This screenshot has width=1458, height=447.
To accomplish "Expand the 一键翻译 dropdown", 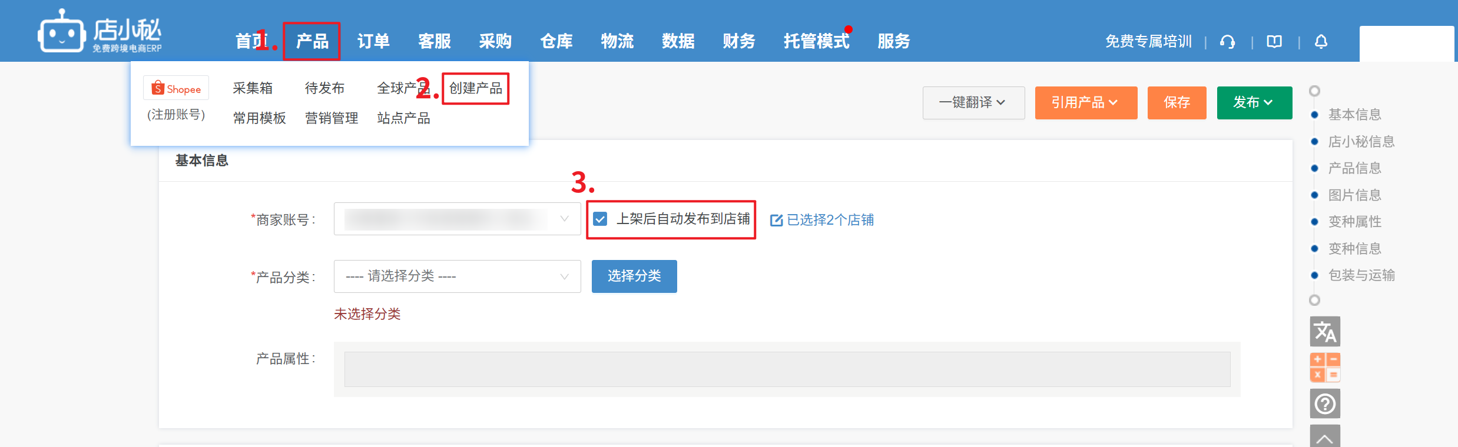I will 973,103.
